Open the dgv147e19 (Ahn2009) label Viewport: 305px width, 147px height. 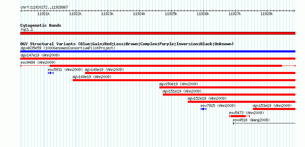coord(40,55)
